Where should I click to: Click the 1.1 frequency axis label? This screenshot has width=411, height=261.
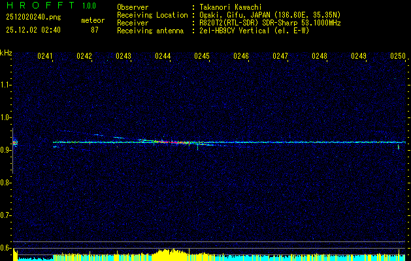6,85
